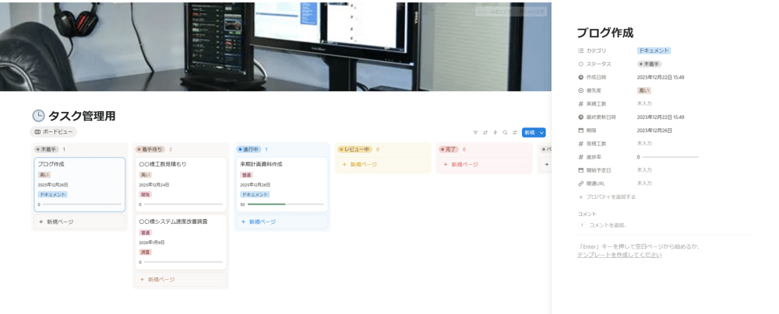Click the plus icon on the far-right column
Screen dimensions: 779x314
click(546, 164)
